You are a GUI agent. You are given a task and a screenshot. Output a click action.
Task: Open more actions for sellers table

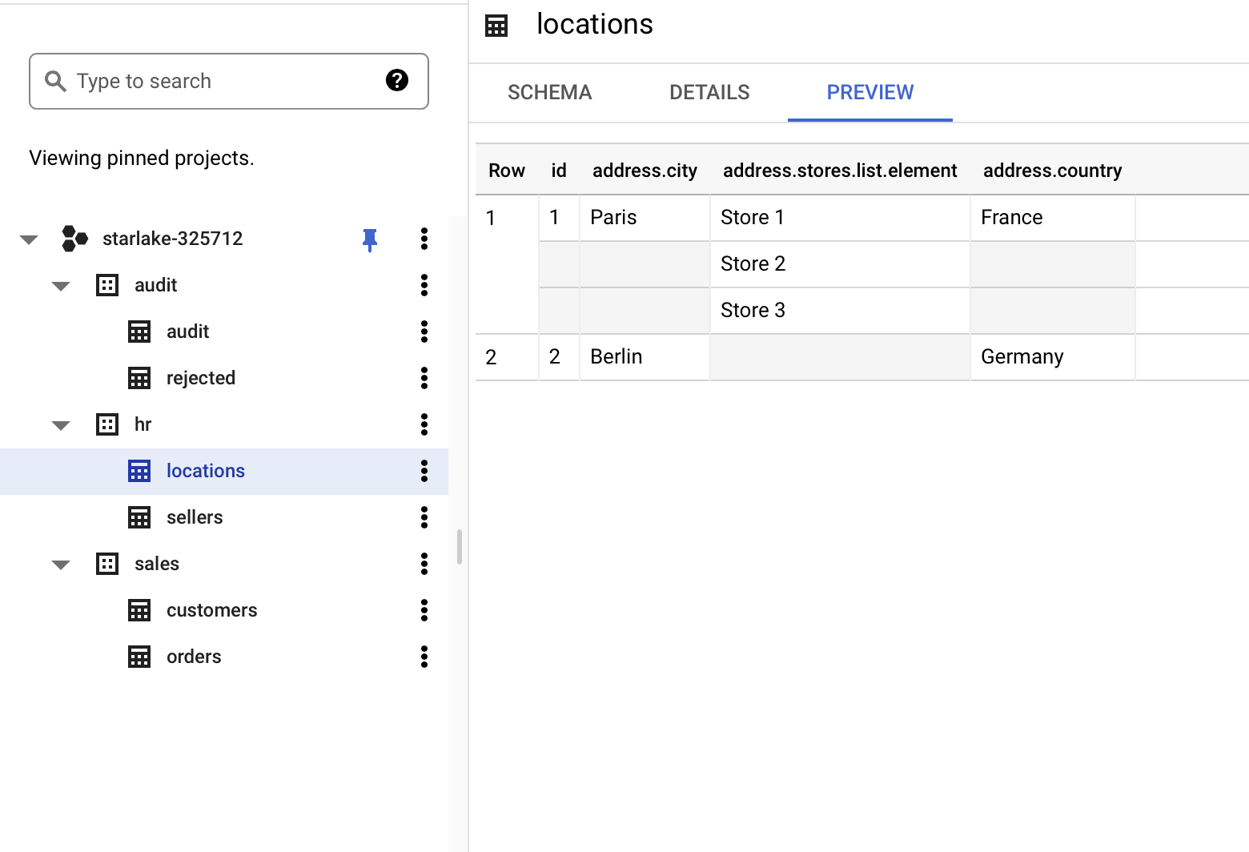424,517
